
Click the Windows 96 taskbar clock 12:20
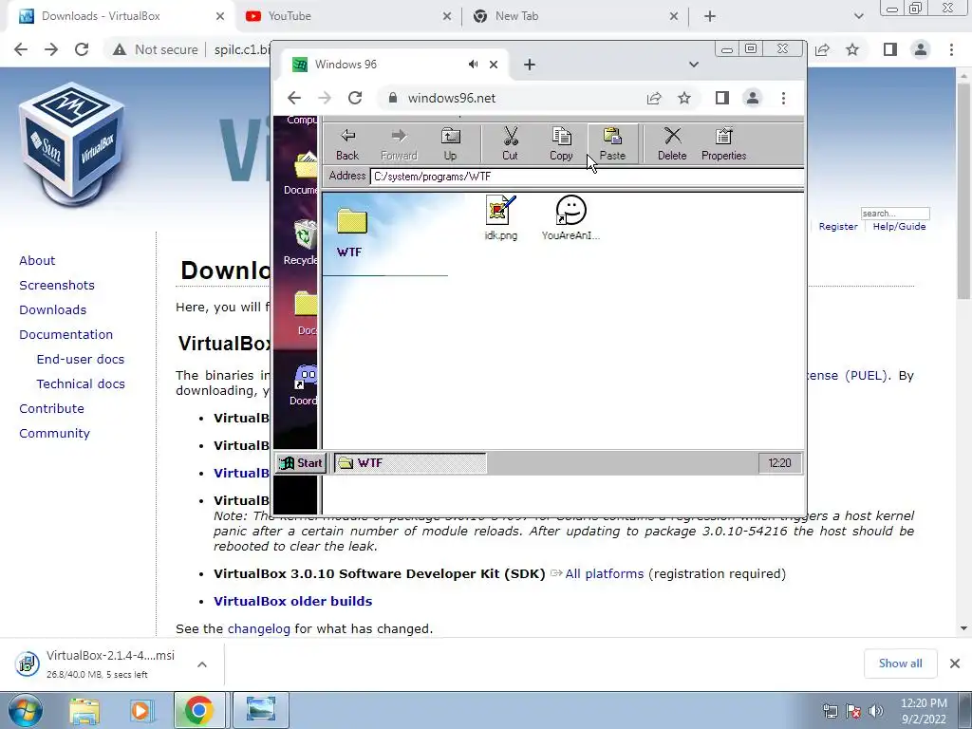780,463
